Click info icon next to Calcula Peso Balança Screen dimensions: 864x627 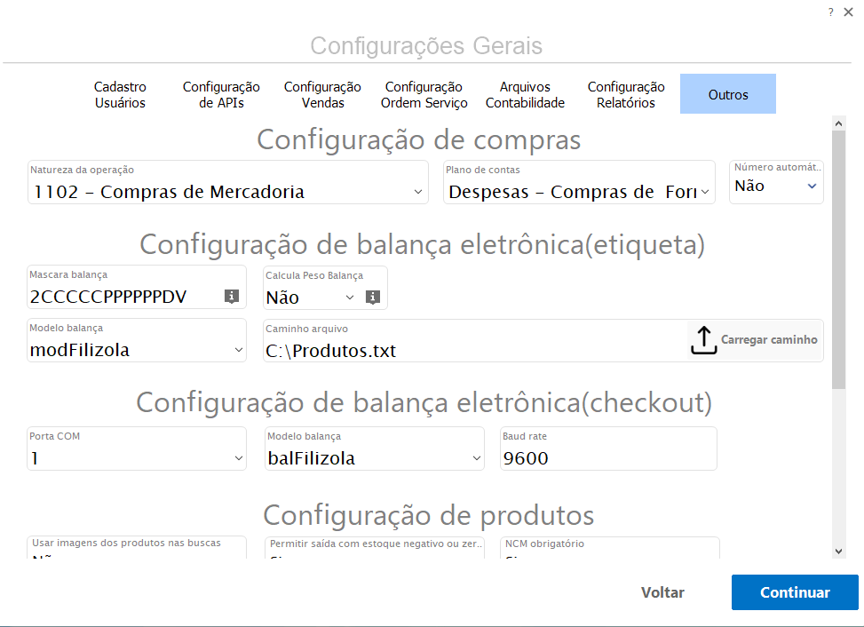click(373, 297)
